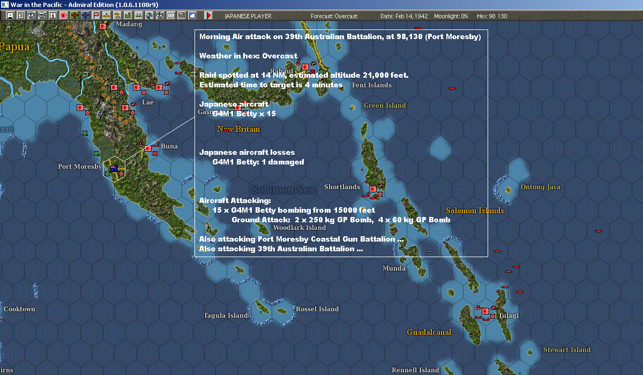Click the crosshair target toolbar icon

(x=160, y=16)
